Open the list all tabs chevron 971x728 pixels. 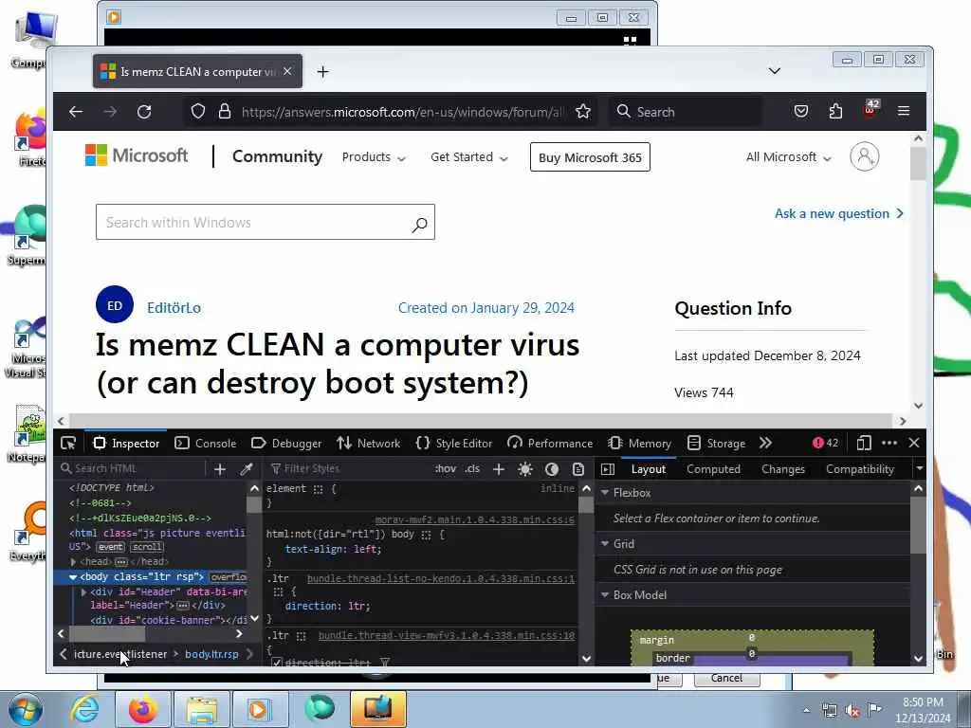click(774, 71)
